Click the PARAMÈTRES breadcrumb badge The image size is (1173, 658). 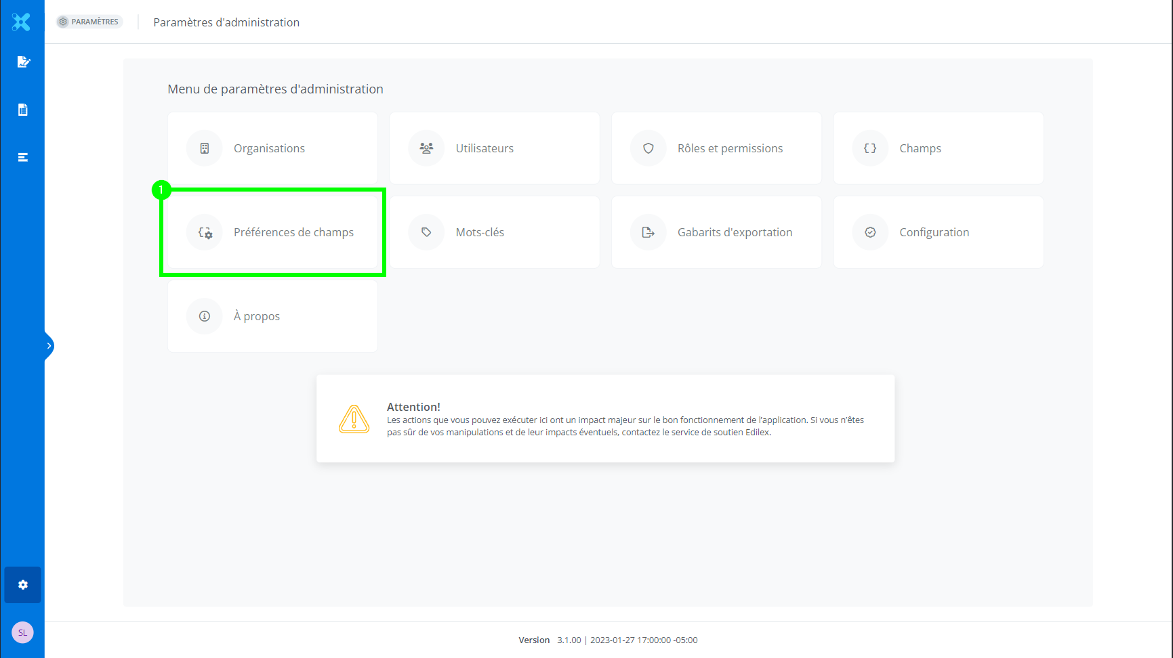point(89,22)
